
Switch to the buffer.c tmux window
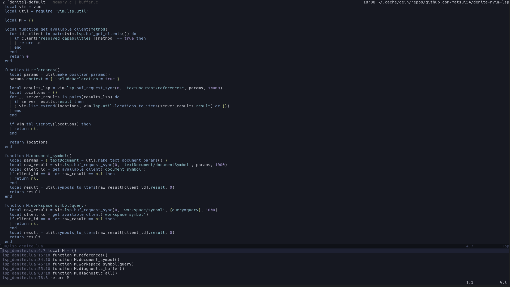[88, 2]
